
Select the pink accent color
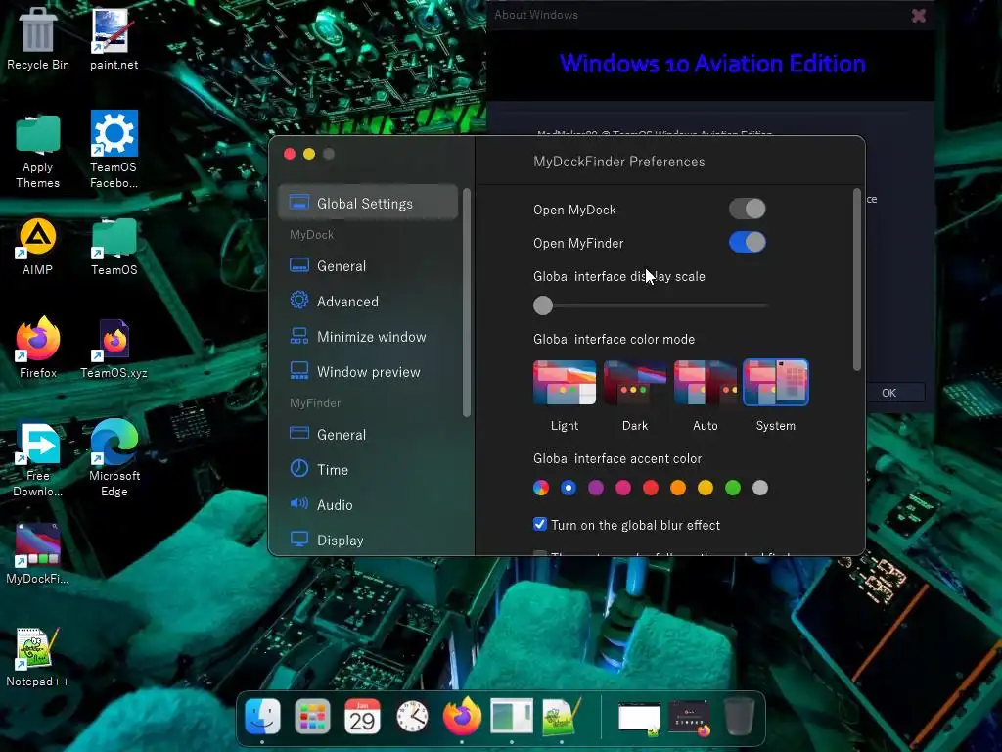point(623,488)
